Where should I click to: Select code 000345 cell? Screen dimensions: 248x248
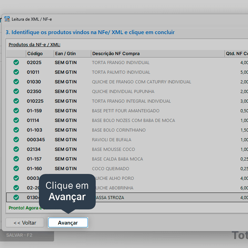[36, 139]
